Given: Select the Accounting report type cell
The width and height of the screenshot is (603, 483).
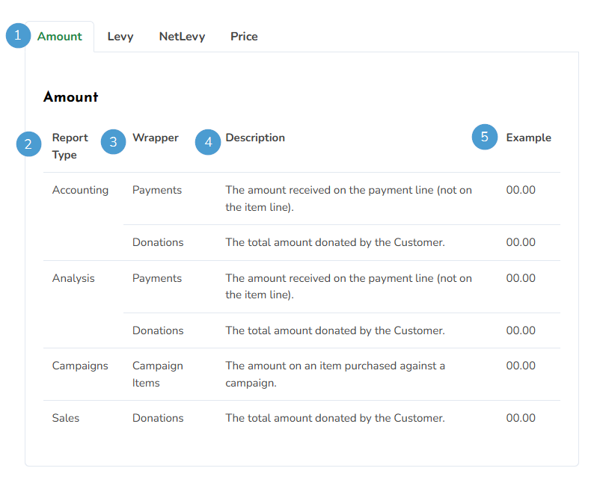Looking at the screenshot, I should tap(80, 190).
